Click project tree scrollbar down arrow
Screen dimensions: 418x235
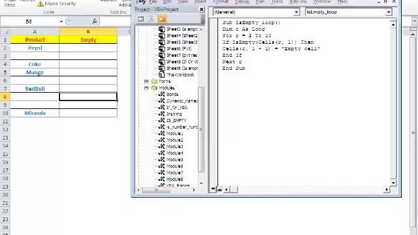click(201, 183)
